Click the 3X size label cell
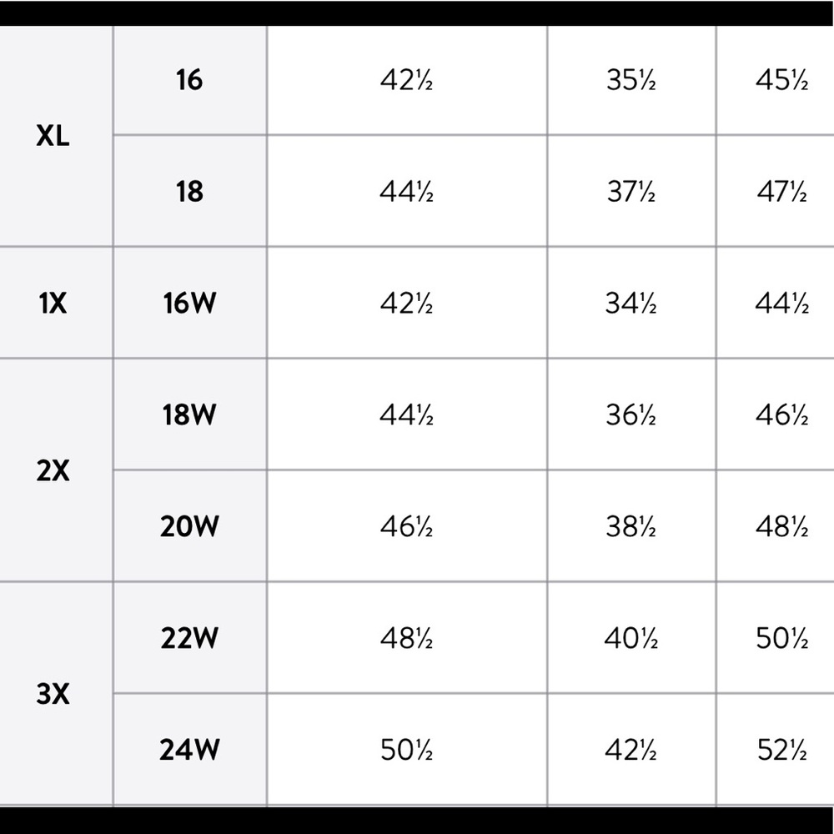 [x=56, y=694]
